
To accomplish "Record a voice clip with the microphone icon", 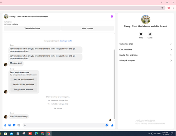I will click(5, 125).
